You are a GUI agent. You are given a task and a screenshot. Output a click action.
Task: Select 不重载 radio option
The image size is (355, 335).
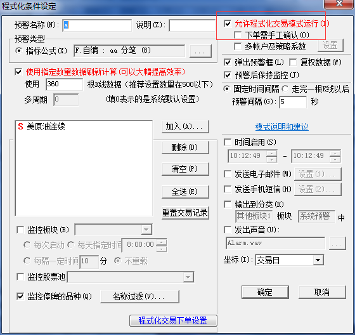pos(118,261)
